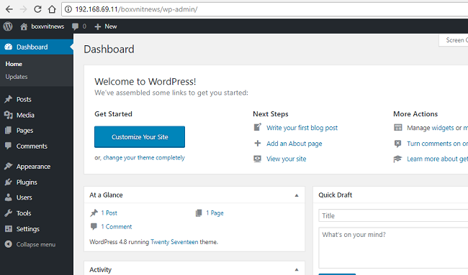This screenshot has width=468, height=275.
Task: Click the Settings icon in the sidebar
Action: [x=9, y=228]
